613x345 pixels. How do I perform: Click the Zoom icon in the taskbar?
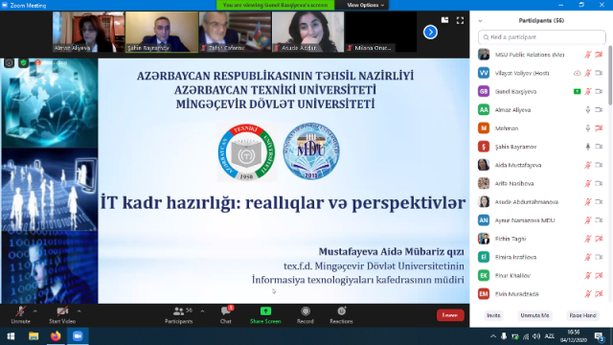(78, 336)
